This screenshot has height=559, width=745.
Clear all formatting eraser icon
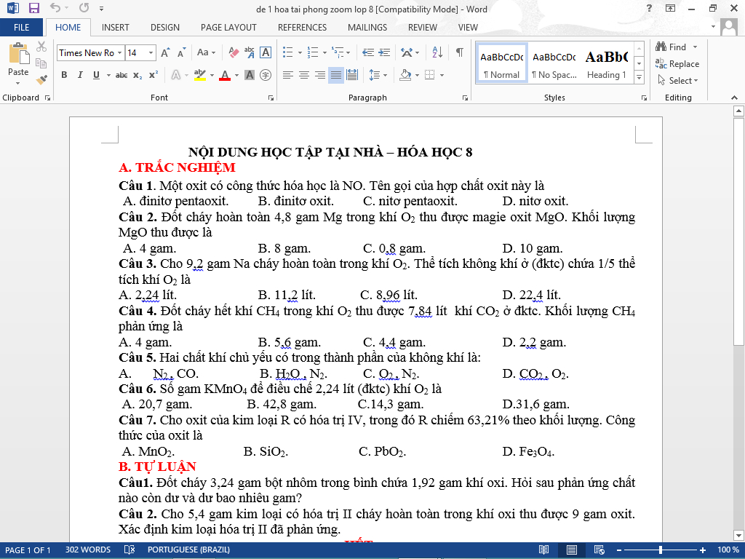click(234, 52)
